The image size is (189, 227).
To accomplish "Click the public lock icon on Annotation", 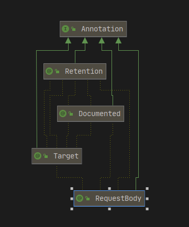I will (73, 29).
